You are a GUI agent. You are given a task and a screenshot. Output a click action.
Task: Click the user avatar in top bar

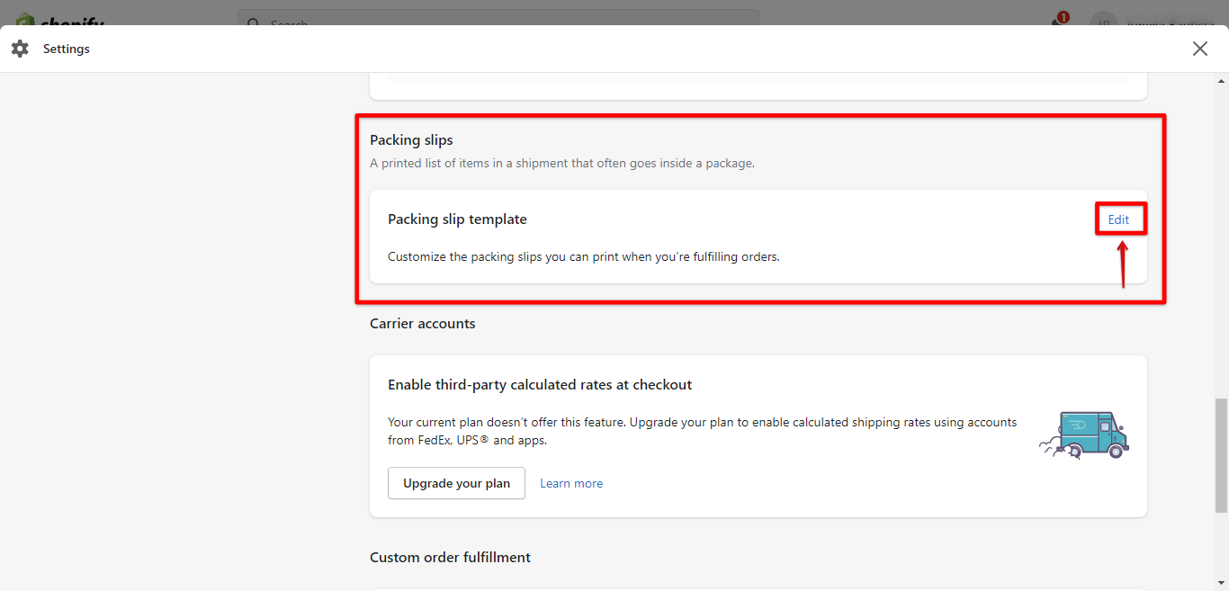click(1103, 20)
